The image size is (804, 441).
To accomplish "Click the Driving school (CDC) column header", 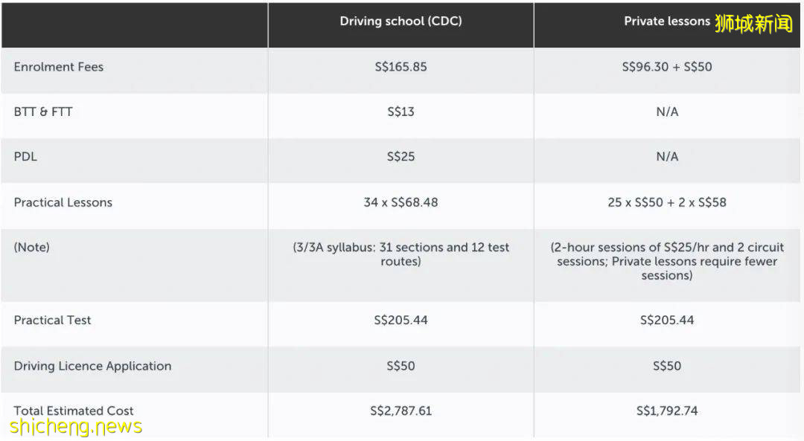I will (401, 22).
